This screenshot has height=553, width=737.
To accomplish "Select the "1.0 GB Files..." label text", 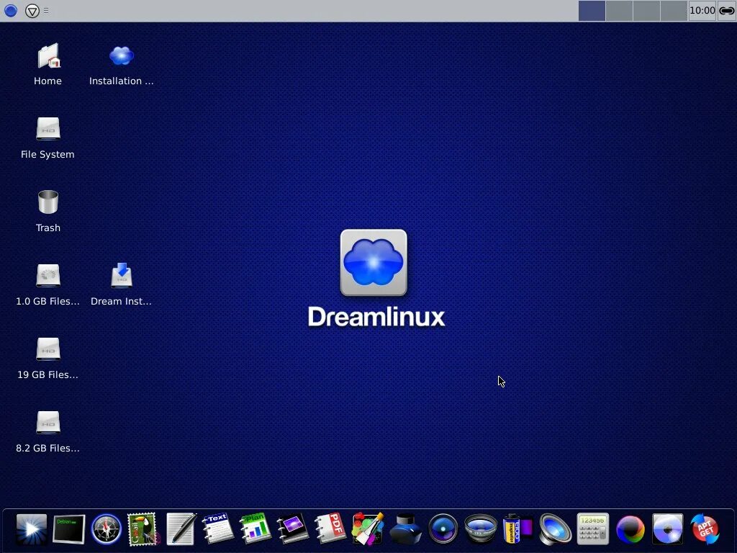I will (x=48, y=301).
